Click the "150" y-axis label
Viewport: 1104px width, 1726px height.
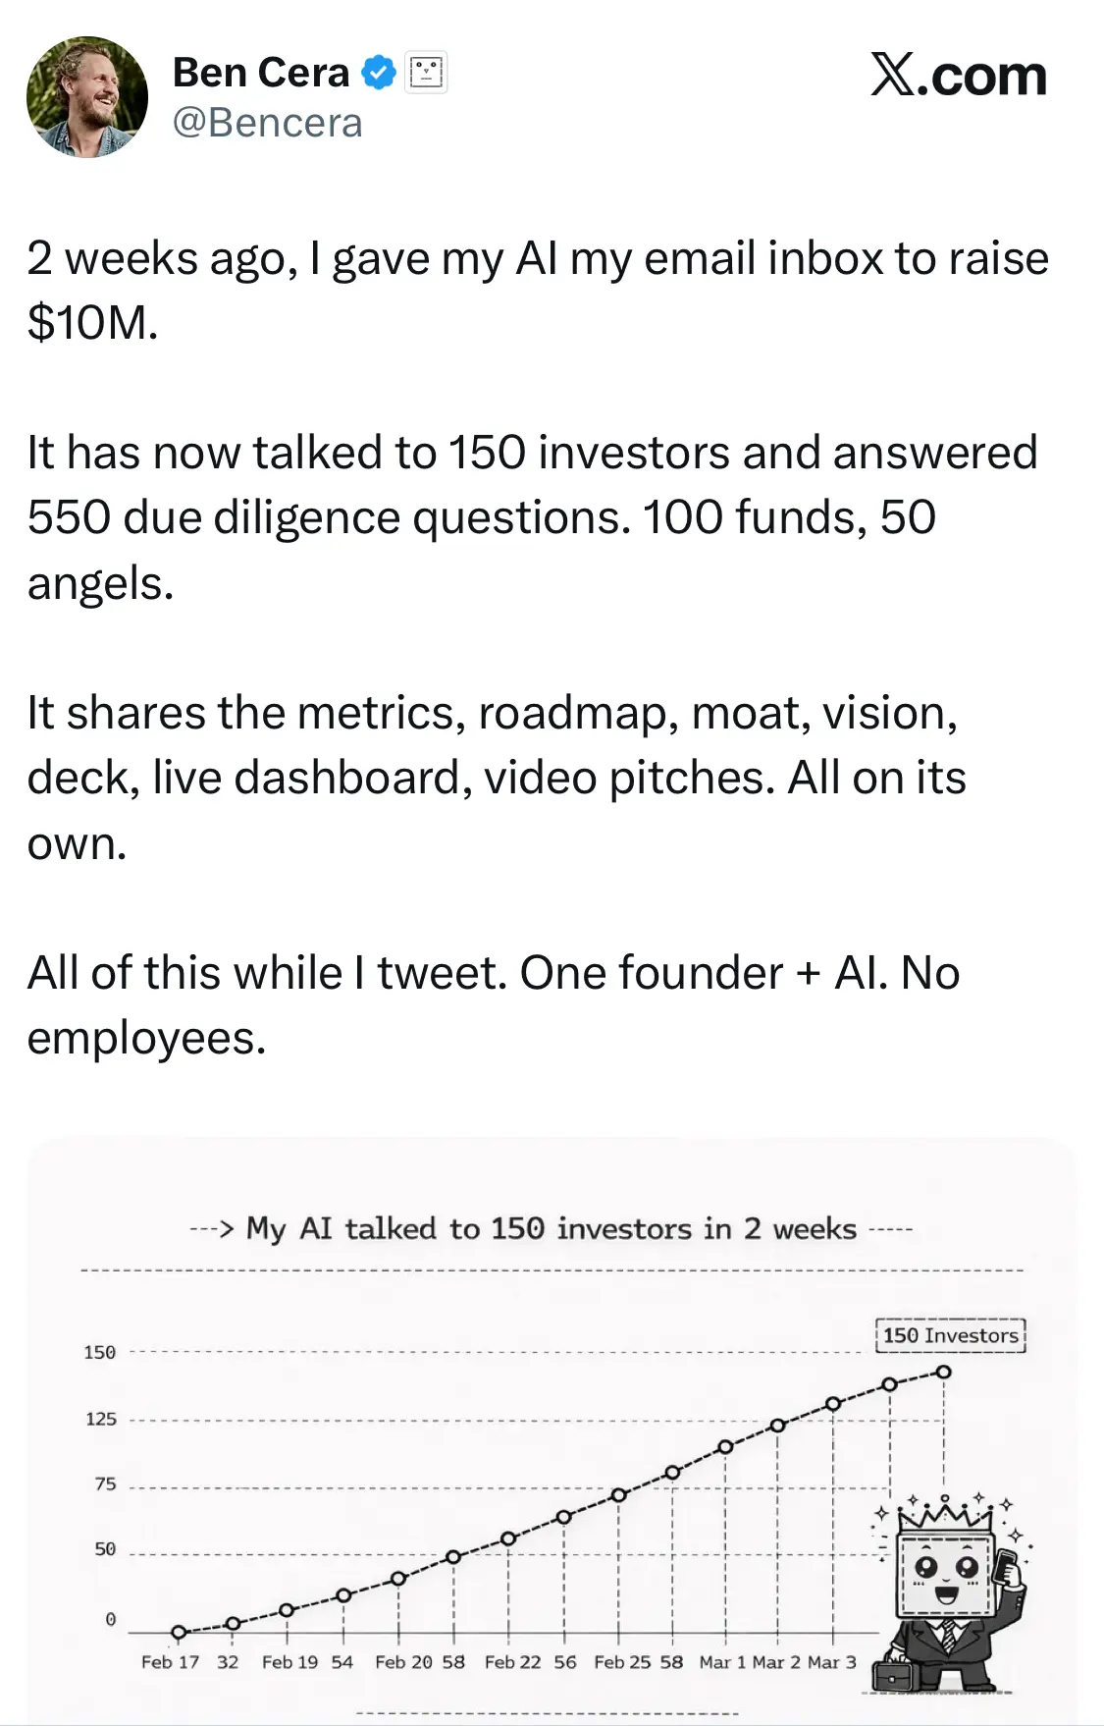pyautogui.click(x=100, y=1353)
